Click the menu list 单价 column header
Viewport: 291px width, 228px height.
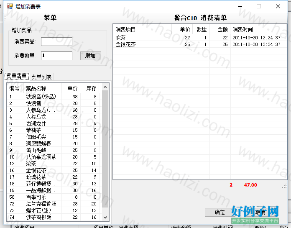pyautogui.click(x=71, y=88)
